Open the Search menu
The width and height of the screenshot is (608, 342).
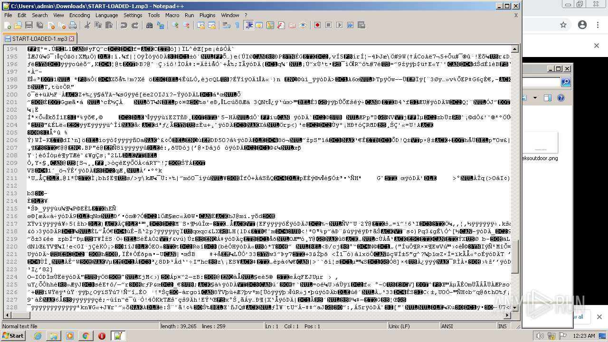[40, 15]
